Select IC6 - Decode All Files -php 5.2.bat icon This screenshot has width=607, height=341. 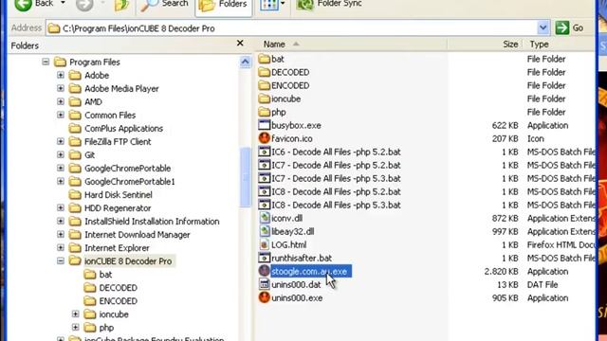(264, 152)
